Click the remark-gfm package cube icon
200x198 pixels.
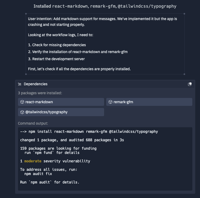110,102
